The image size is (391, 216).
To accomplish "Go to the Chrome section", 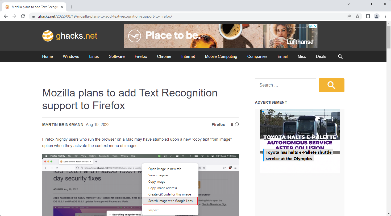I will click(x=164, y=56).
